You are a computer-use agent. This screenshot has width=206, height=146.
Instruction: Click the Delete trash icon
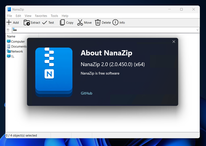coord(98,23)
